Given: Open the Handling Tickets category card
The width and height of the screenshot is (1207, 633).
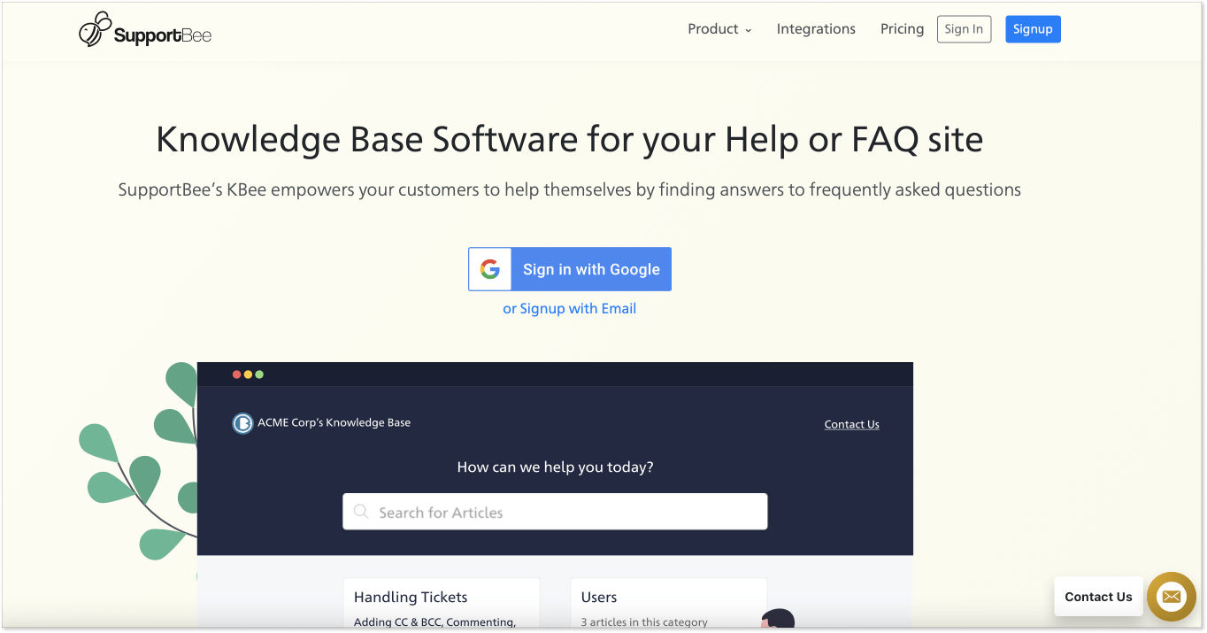Looking at the screenshot, I should pos(442,605).
